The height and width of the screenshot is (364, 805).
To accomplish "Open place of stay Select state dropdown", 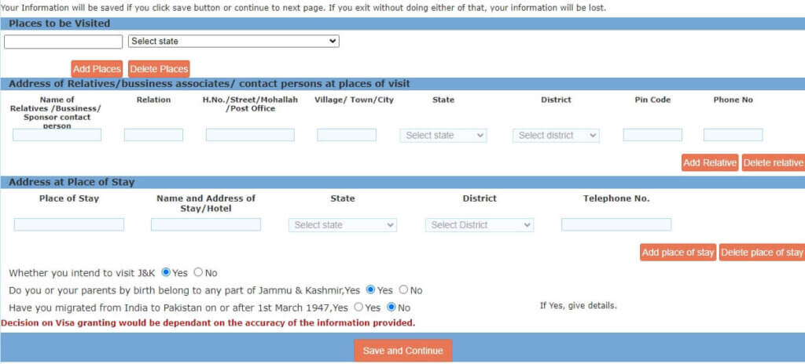I will tap(343, 225).
